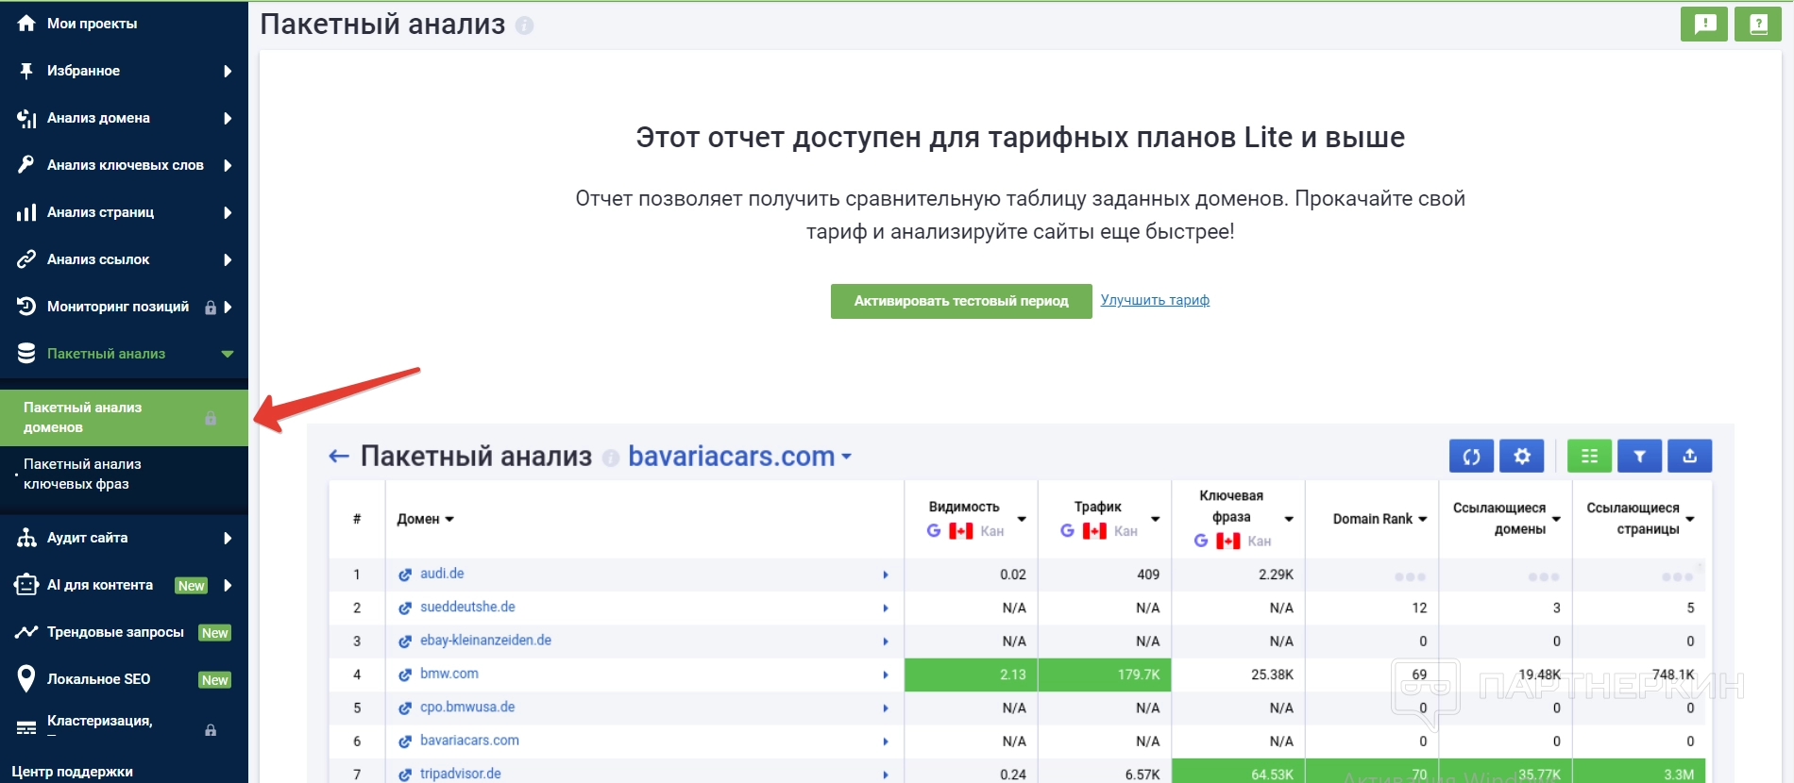Click the info icon beside the preview title

(x=611, y=458)
